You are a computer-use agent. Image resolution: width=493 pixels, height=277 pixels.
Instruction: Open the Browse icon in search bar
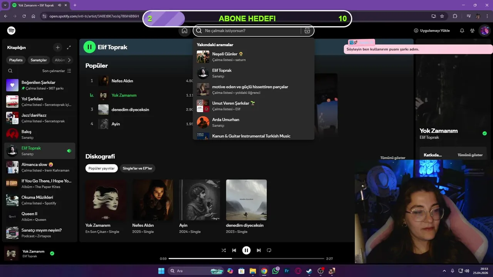307,31
